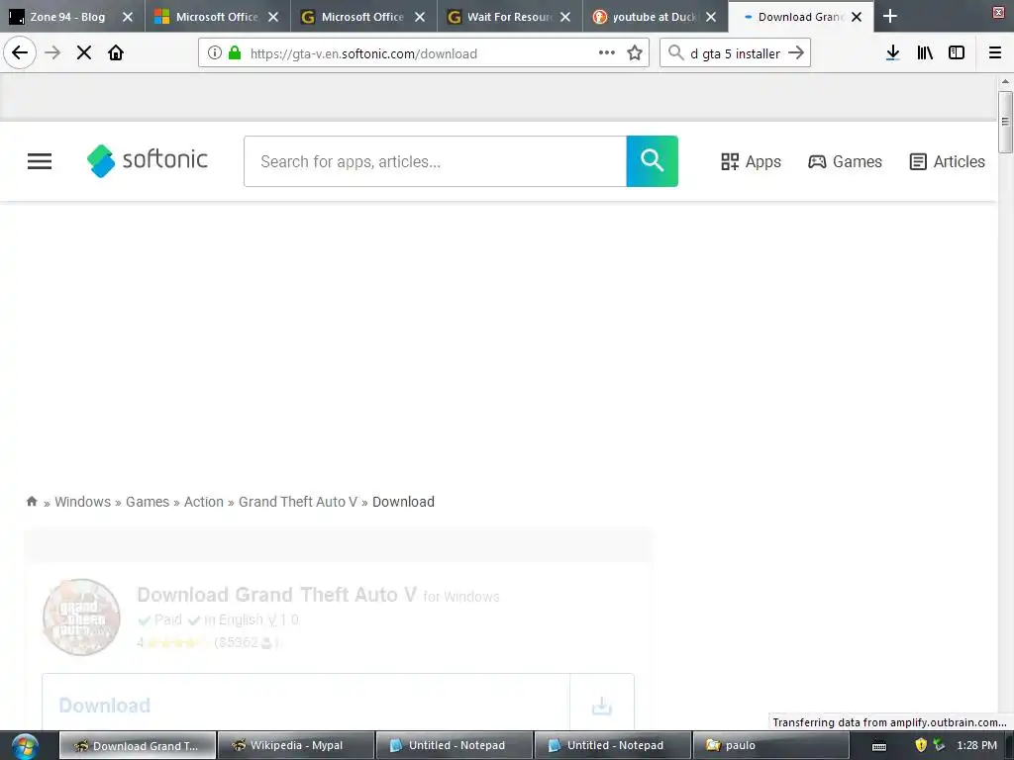
Task: Switch to the first Microsoft Office tab
Action: coord(217,17)
